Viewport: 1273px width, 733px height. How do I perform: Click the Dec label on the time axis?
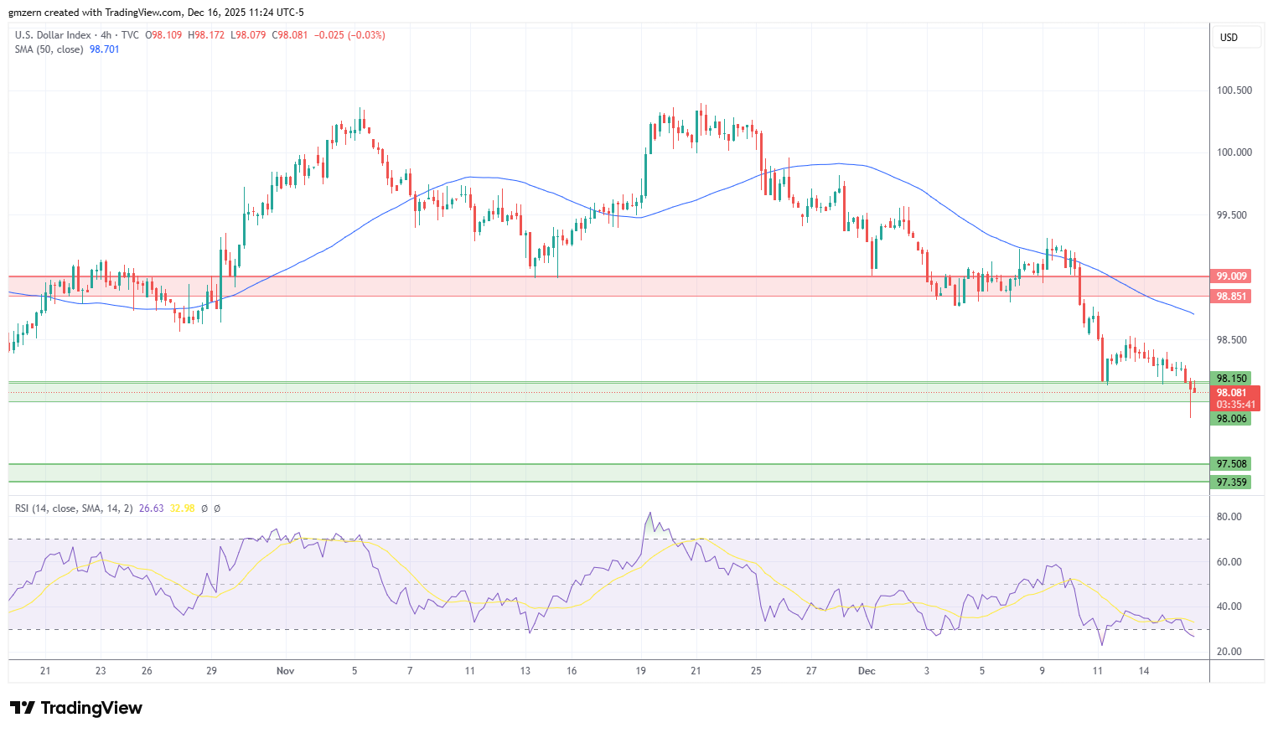(x=867, y=671)
